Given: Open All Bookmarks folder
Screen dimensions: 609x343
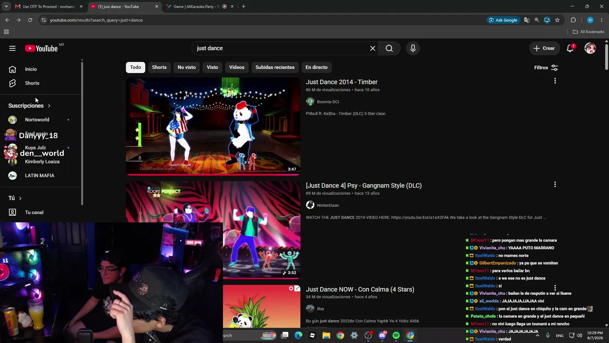Looking at the screenshot, I should tap(589, 32).
